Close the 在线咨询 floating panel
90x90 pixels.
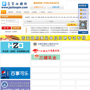(87, 5)
